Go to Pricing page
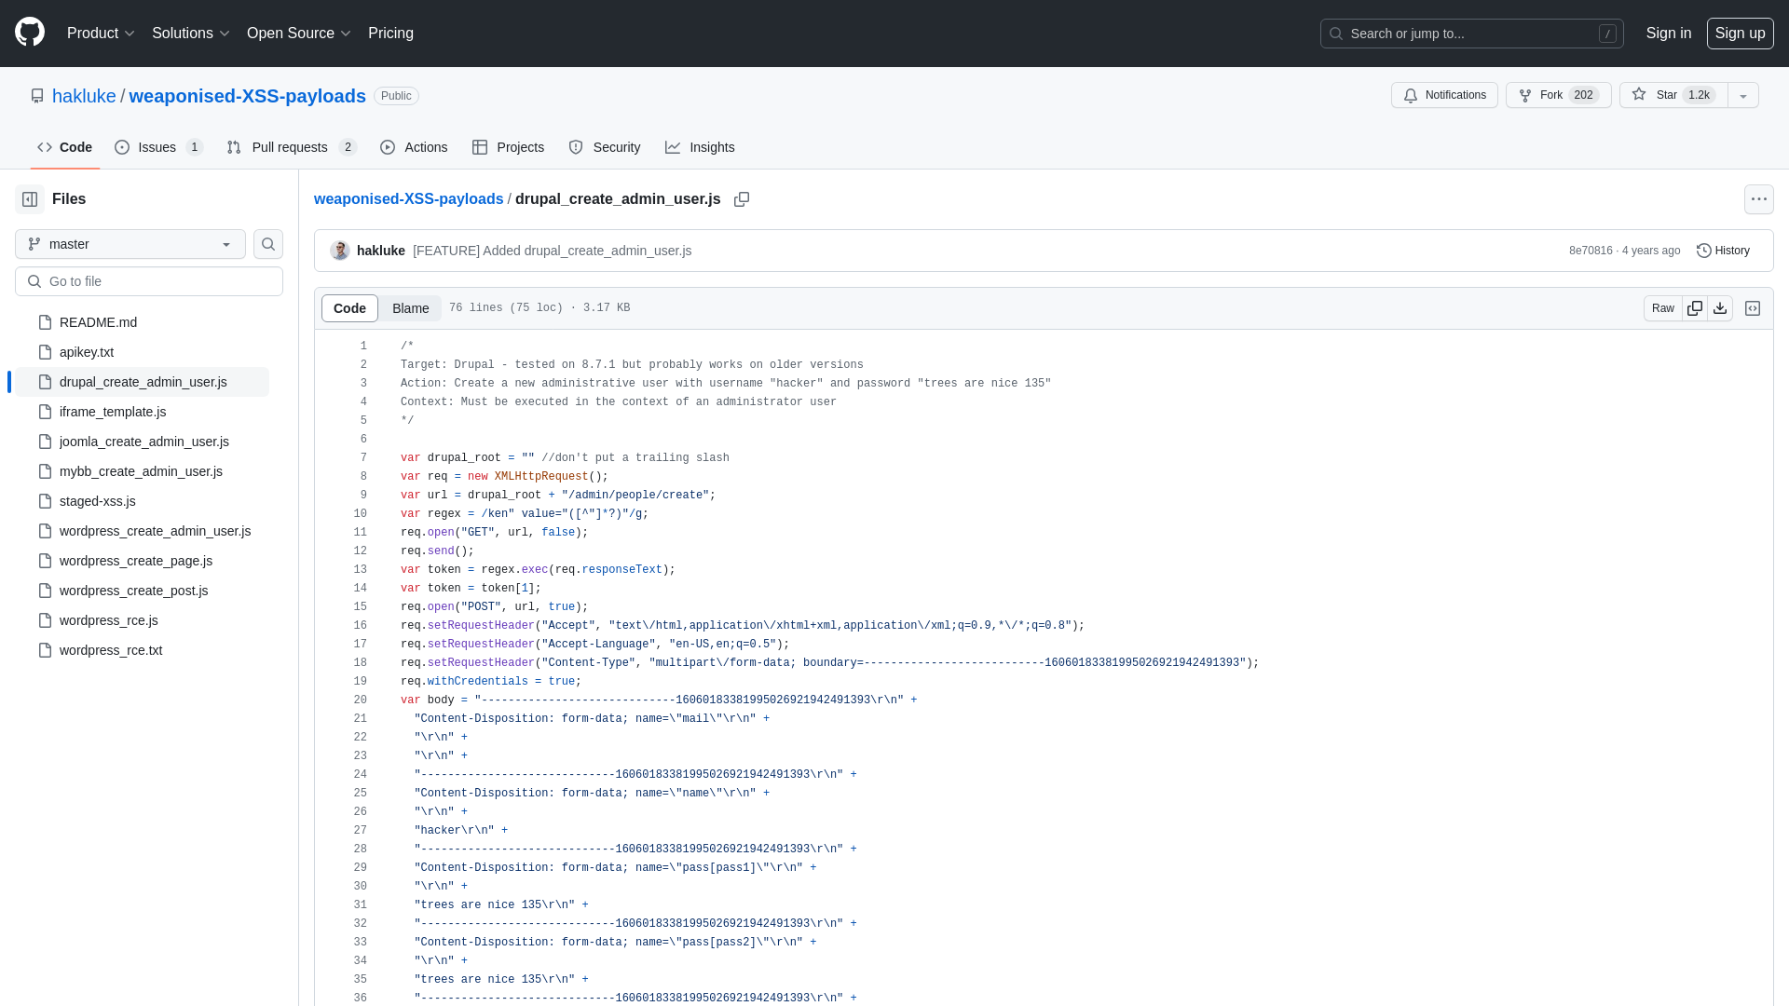The height and width of the screenshot is (1006, 1789). [390, 34]
